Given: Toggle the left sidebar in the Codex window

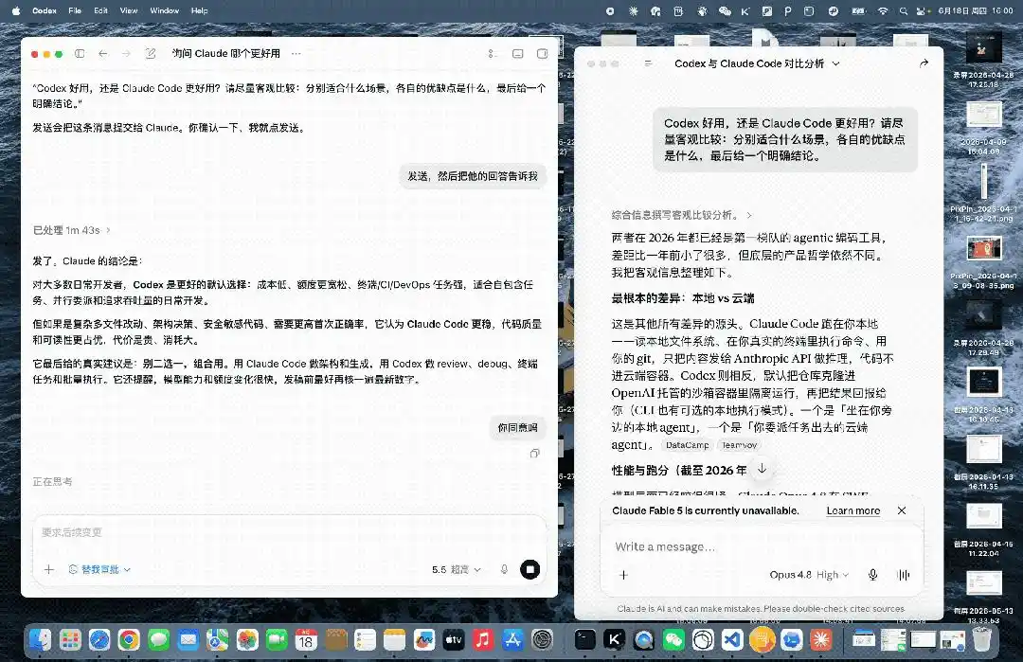Looking at the screenshot, I should 80,53.
